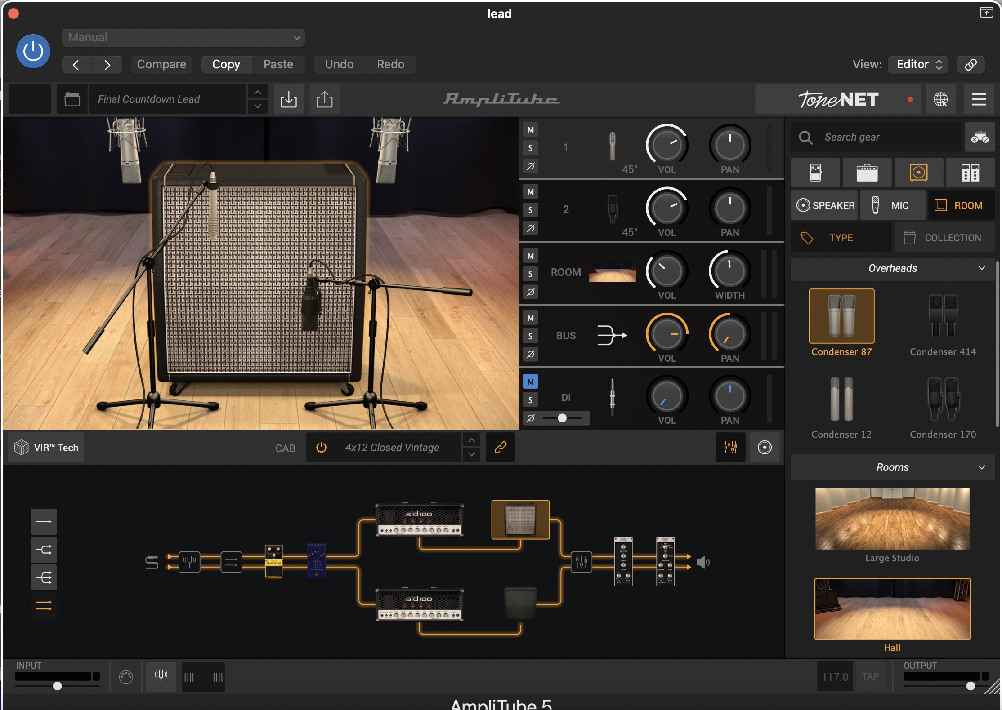Invert phase on mic channel 2
The height and width of the screenshot is (710, 1002).
531,228
